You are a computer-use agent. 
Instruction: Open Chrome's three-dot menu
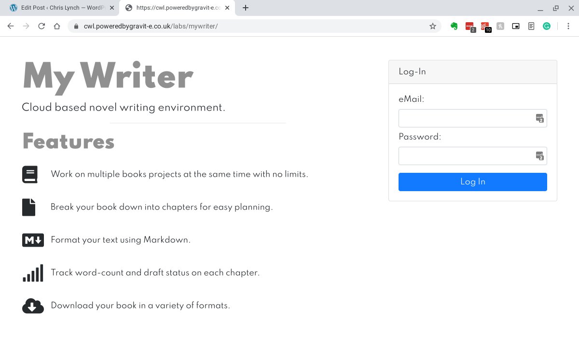[x=568, y=26]
